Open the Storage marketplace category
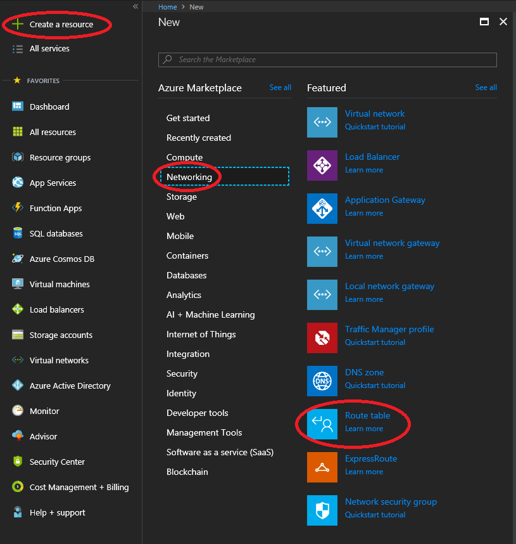 [x=182, y=197]
